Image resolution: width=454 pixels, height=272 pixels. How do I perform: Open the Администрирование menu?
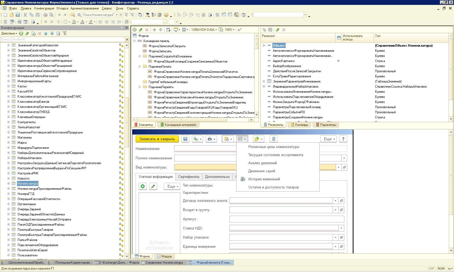[x=85, y=8]
